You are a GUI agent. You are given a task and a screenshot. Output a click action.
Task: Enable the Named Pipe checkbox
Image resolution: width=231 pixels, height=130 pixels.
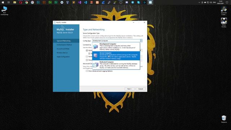87,56
